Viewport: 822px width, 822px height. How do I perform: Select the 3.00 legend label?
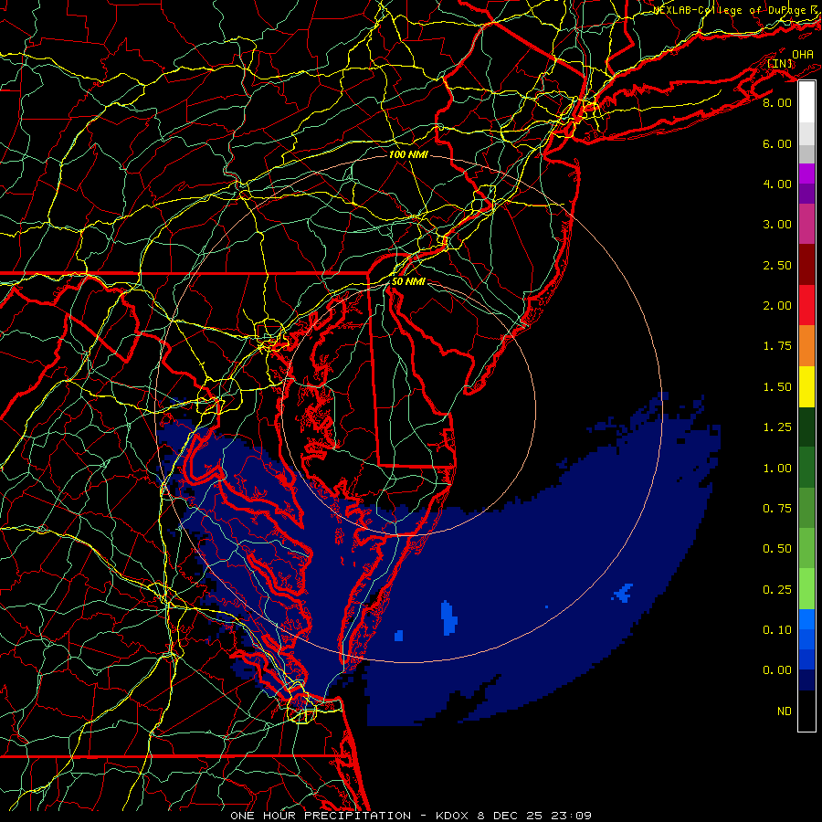tap(777, 225)
